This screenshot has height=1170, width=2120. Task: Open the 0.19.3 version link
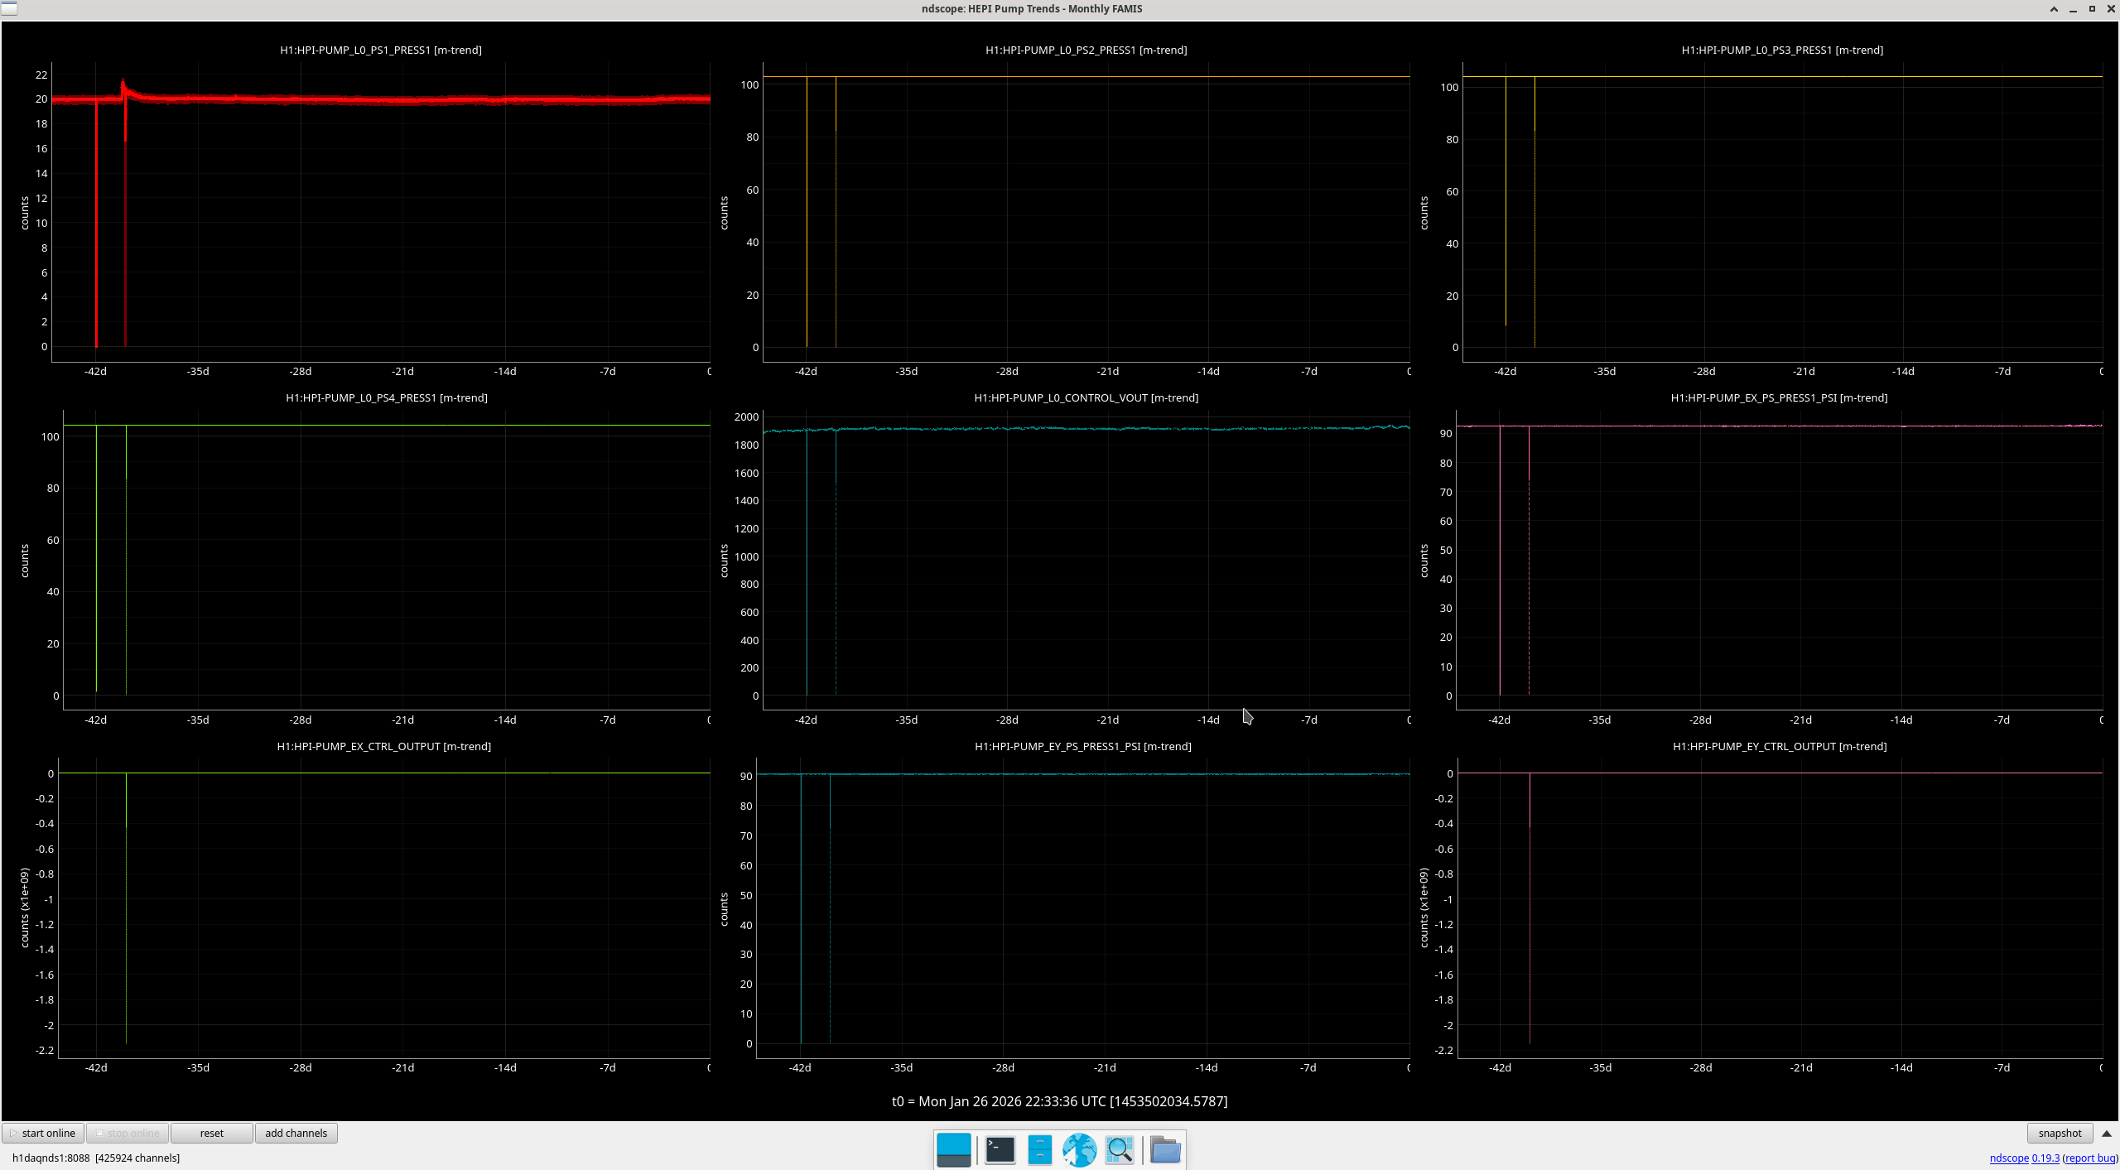[x=2045, y=1158]
